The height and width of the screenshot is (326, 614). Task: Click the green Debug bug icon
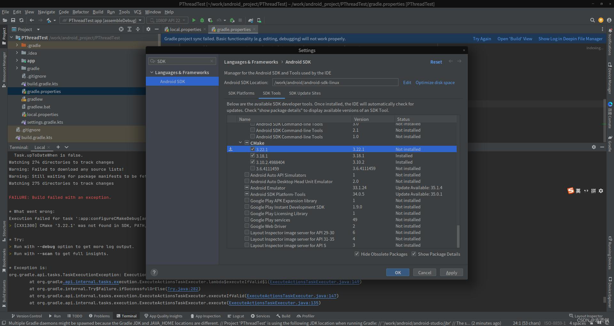202,20
